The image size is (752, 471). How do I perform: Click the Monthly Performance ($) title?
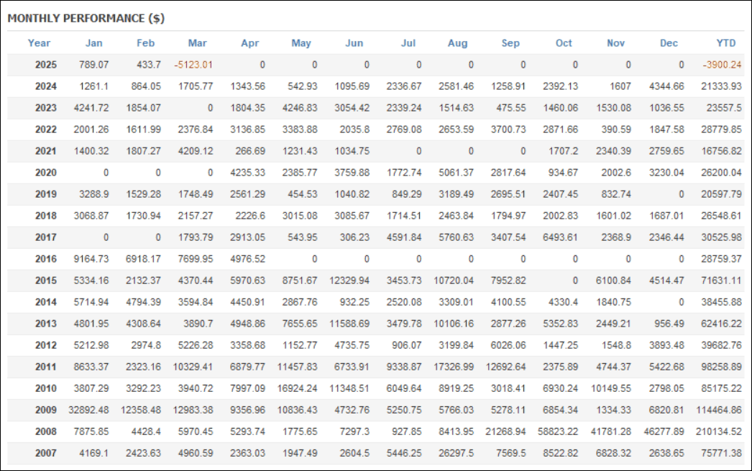pyautogui.click(x=86, y=18)
